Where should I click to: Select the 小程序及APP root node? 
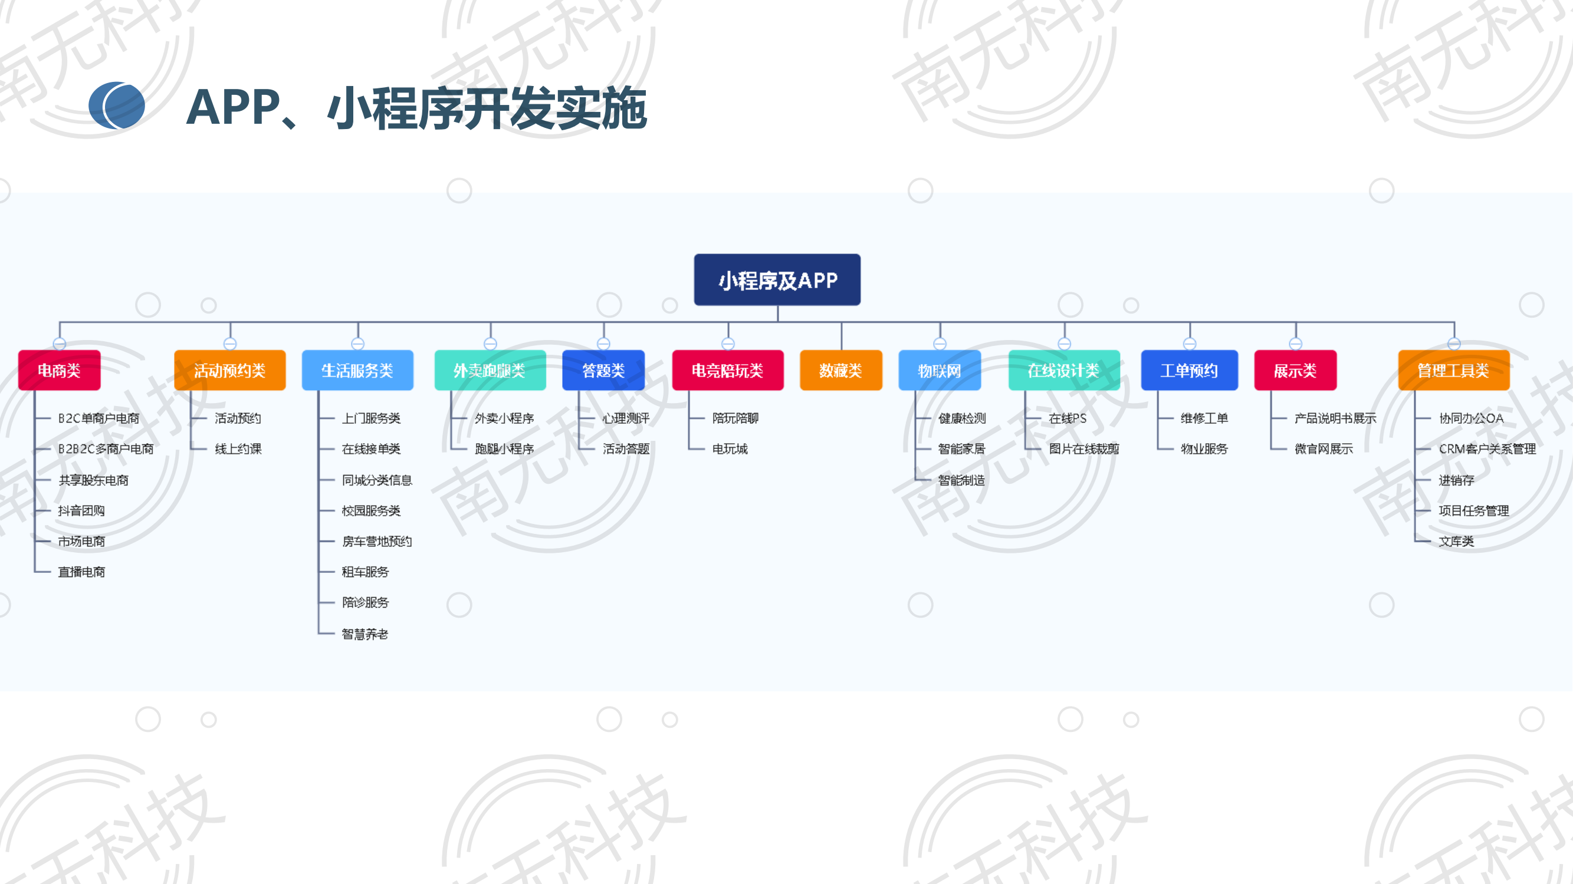tap(777, 280)
